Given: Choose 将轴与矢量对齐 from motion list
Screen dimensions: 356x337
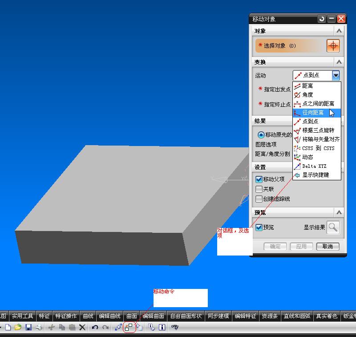Looking at the screenshot, I should click(317, 139).
